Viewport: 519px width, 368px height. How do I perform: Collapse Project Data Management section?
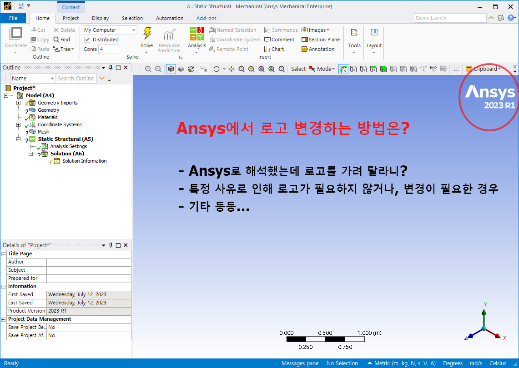tap(4, 319)
